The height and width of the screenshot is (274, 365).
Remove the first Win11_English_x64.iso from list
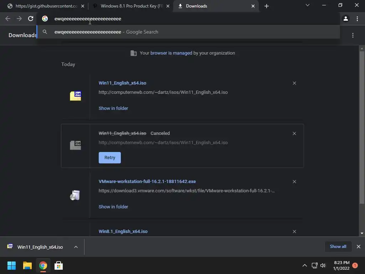294,83
